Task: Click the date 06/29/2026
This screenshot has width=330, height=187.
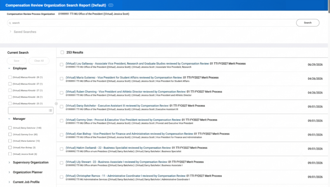Action: (x=315, y=65)
